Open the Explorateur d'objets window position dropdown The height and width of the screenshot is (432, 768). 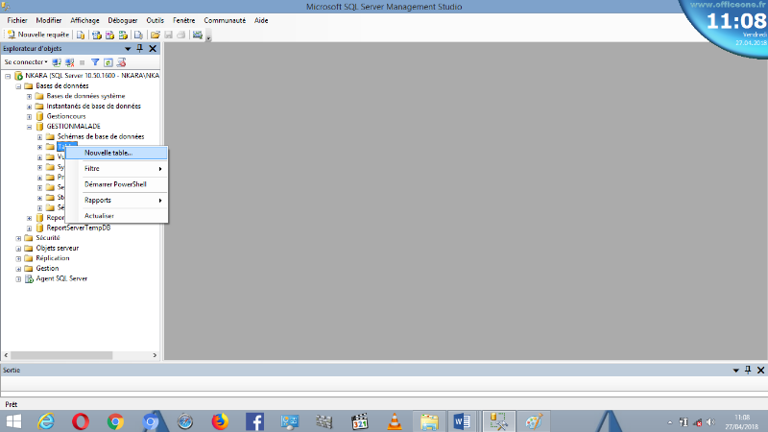click(128, 49)
